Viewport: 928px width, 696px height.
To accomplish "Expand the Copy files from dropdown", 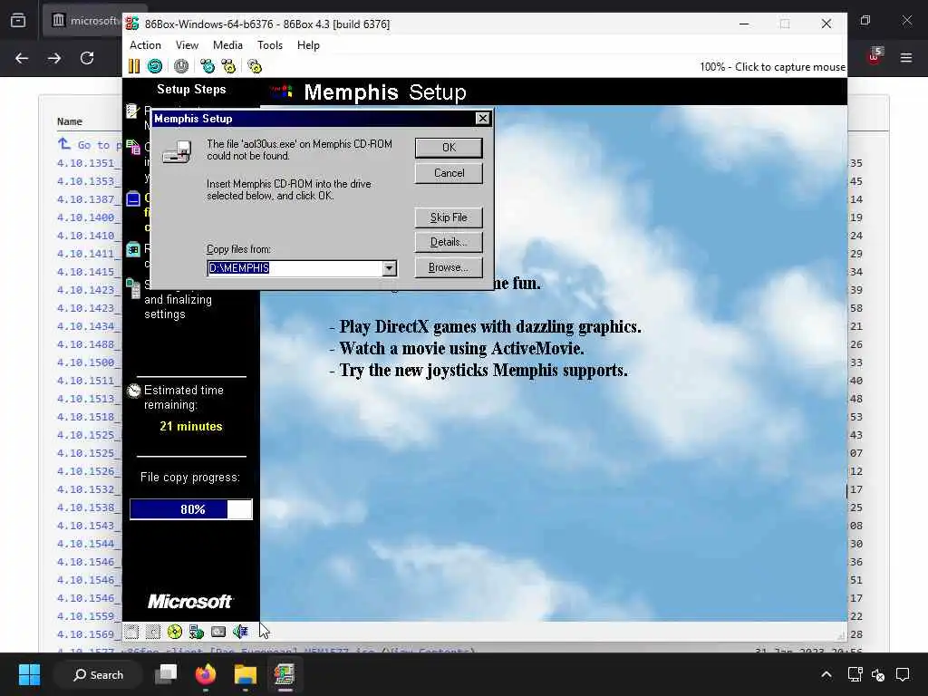I will click(389, 268).
